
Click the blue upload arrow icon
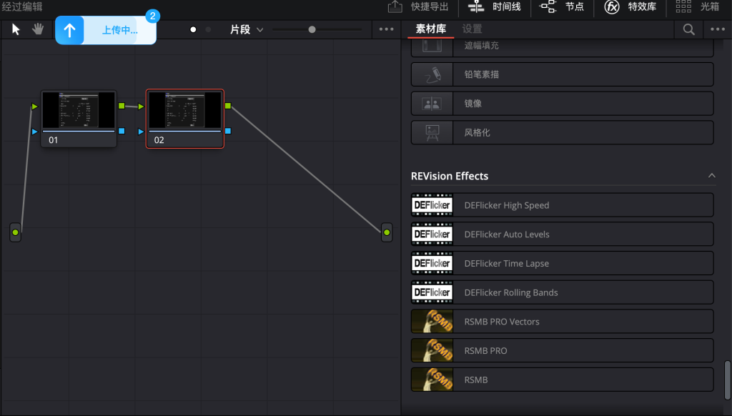click(69, 30)
